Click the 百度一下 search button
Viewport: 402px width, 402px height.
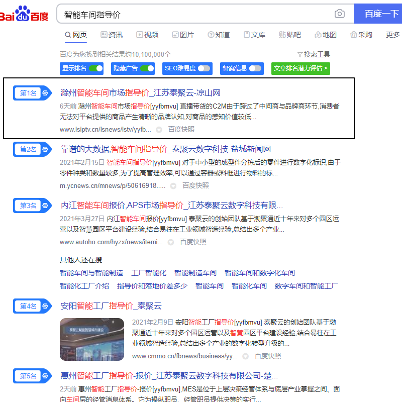[x=378, y=14]
